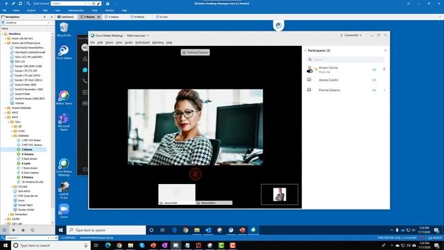
Task: Open the Recycle Bin desktop icon
Action: [x=64, y=29]
